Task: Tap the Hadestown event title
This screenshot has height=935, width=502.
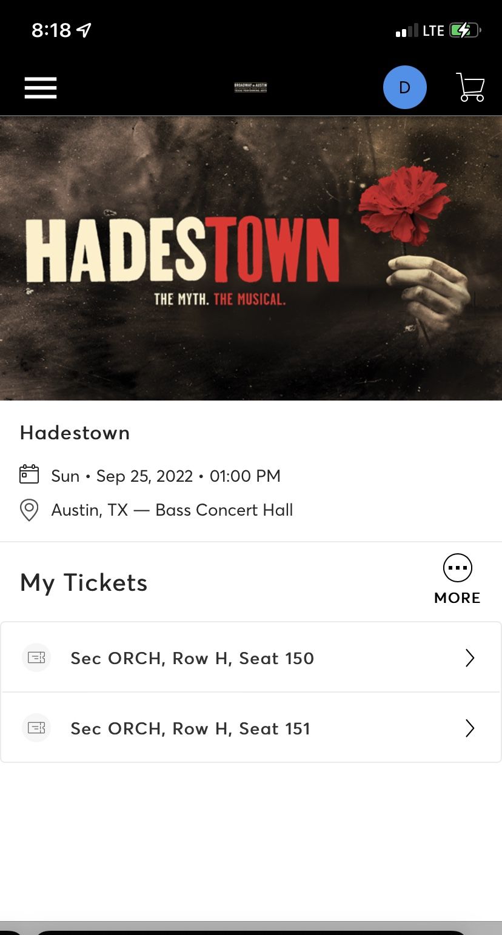Action: tap(75, 433)
